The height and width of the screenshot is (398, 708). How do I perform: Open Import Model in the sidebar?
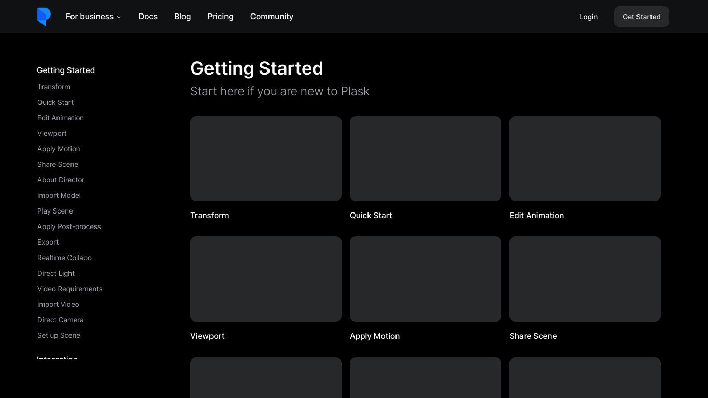pyautogui.click(x=59, y=195)
